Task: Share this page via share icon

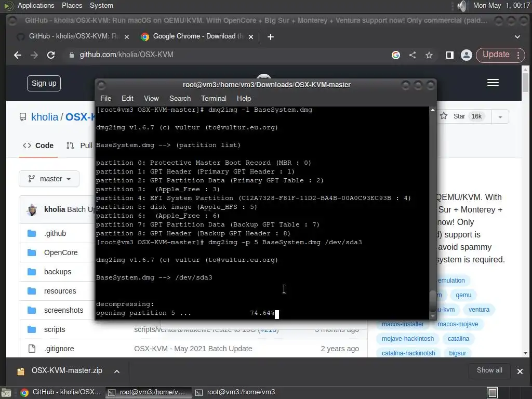Action: [x=413, y=55]
